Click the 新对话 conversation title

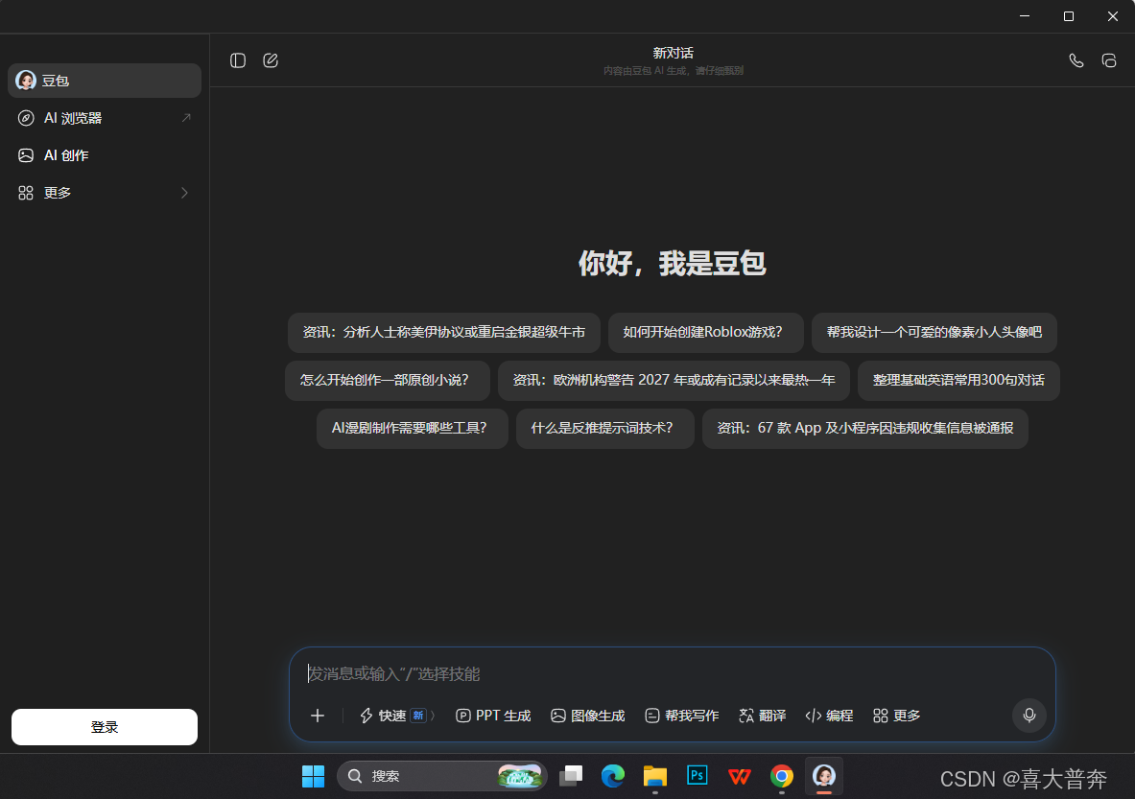pyautogui.click(x=674, y=53)
